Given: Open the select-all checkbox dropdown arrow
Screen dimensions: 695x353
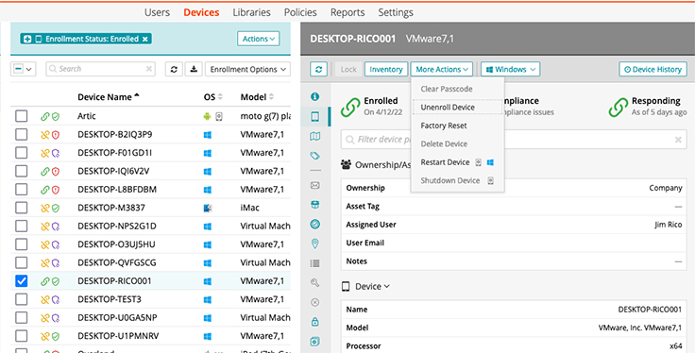Looking at the screenshot, I should click(x=29, y=69).
